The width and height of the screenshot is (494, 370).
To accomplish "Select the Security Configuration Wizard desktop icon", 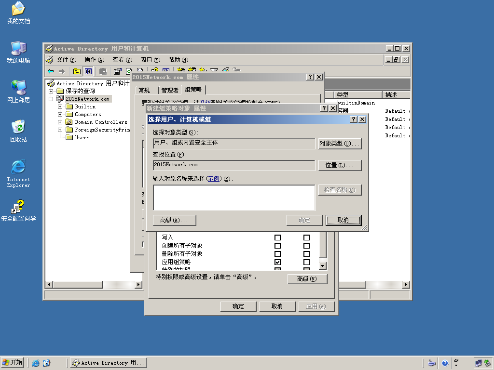I will pyautogui.click(x=19, y=211).
